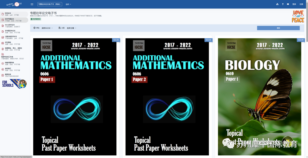Click the 历年论文 sidebar document icon
The height and width of the screenshot is (158, 308).
tap(3, 14)
